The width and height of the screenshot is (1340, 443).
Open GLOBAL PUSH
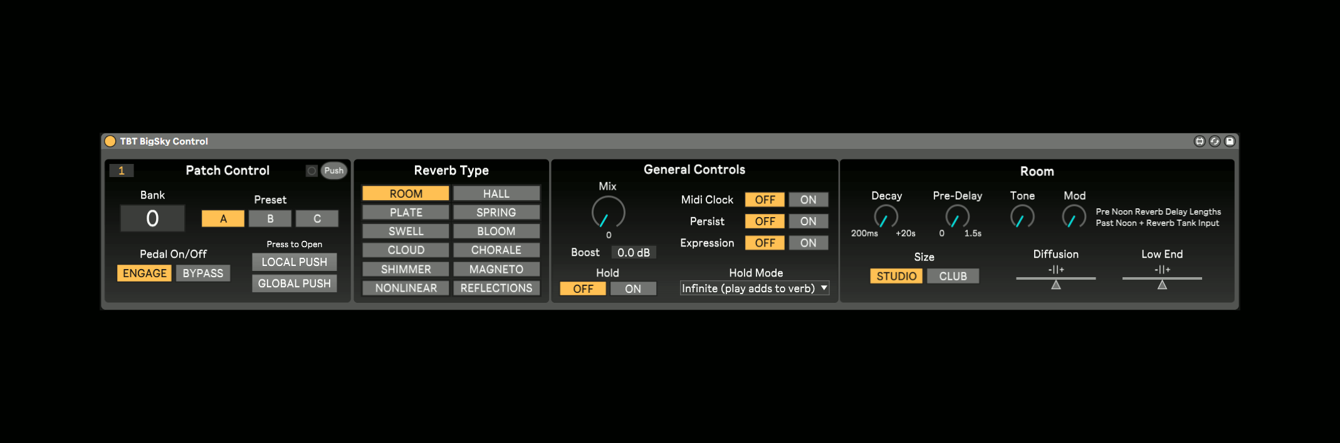click(295, 283)
